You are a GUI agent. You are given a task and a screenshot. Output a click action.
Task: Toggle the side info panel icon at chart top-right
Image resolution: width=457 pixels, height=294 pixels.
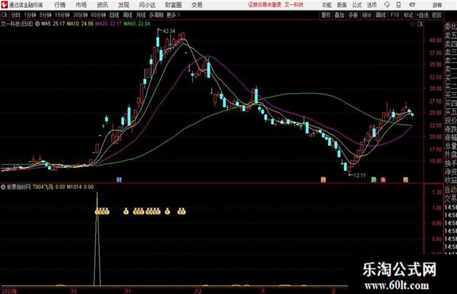(420, 24)
